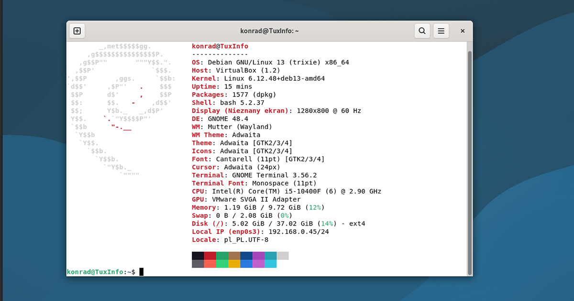
Task: Click the 'OS: Debian GNU/Linux 13 (trixie)' line
Action: pos(270,63)
